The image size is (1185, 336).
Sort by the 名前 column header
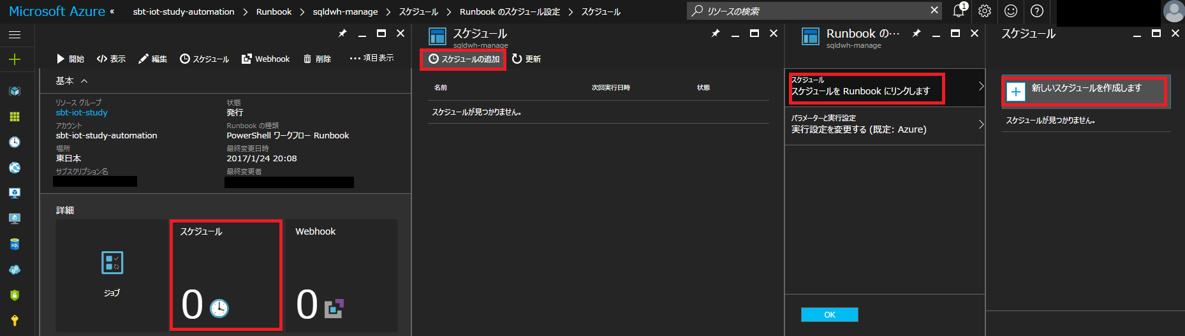coord(441,87)
